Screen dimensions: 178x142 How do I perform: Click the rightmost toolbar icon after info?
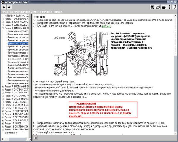(174, 7)
